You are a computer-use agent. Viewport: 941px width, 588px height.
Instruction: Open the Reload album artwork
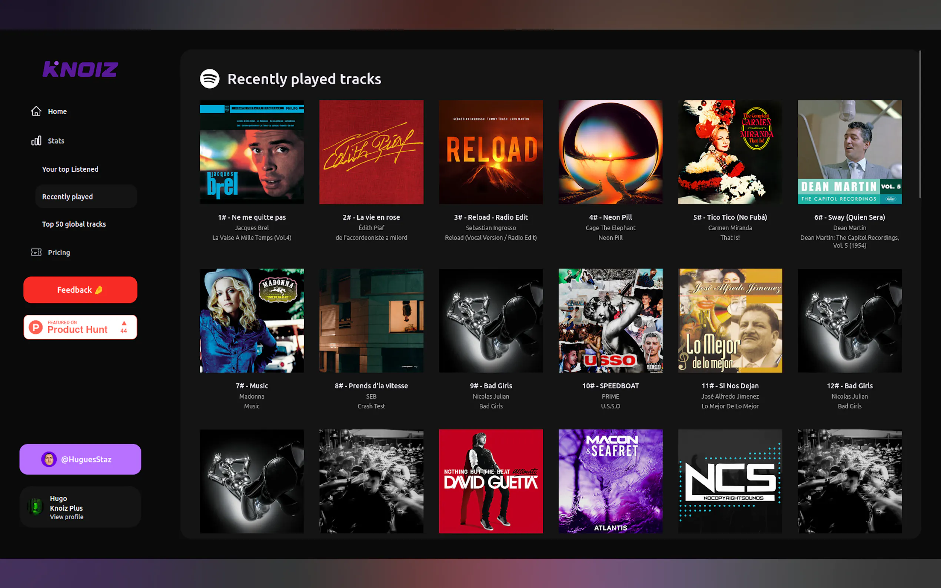pyautogui.click(x=491, y=152)
